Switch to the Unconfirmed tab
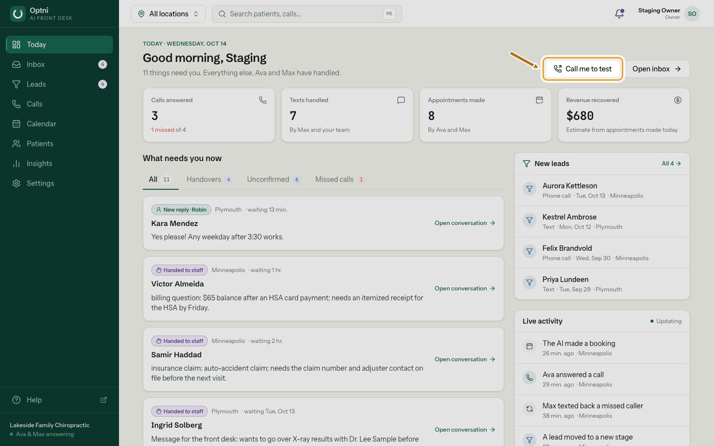Screen dimensions: 714x446 click(274, 179)
